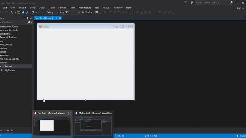Select the Form1.cs [Design] tab
This screenshot has width=246, height=138.
(x=44, y=18)
